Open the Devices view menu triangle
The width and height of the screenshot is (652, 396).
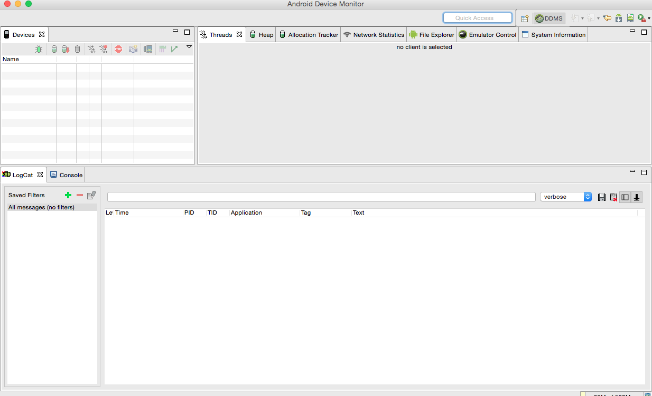click(189, 47)
